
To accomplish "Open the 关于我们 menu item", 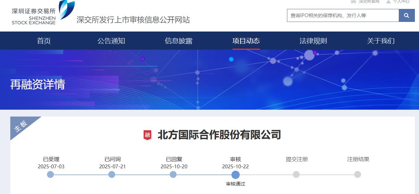I will (381, 41).
